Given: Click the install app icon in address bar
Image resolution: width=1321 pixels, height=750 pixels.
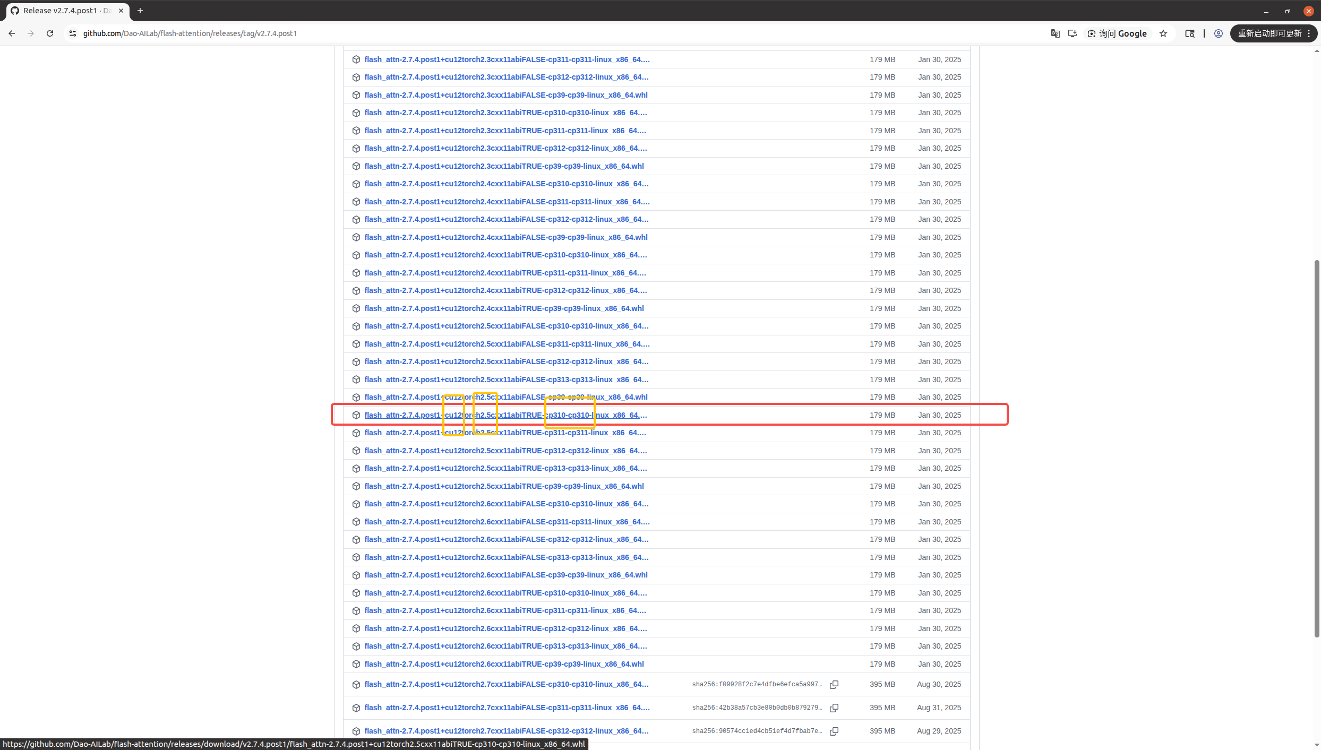Looking at the screenshot, I should (x=1073, y=33).
